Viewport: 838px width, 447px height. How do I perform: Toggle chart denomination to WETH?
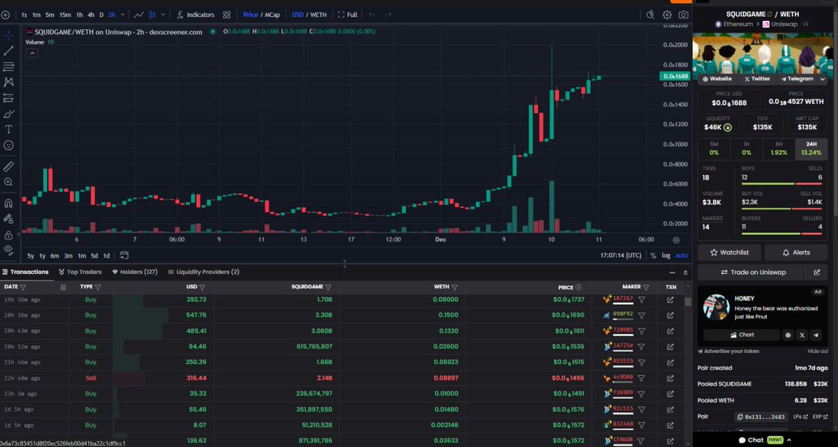pyautogui.click(x=318, y=15)
